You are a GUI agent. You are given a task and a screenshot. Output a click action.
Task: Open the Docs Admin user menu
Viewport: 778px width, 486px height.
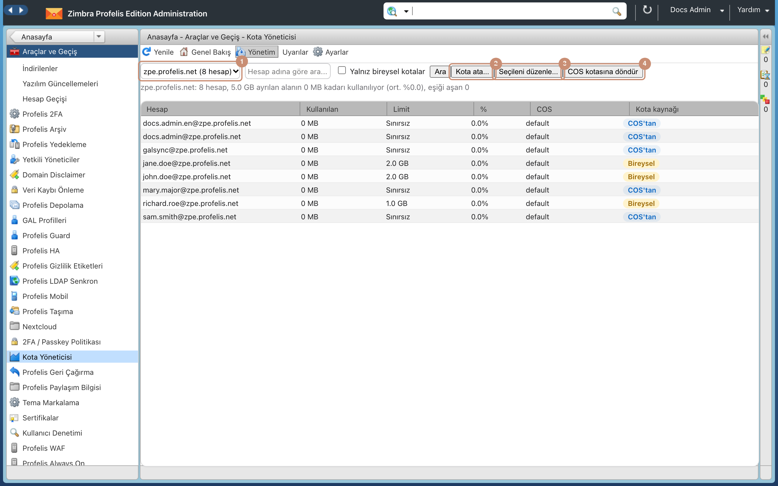click(696, 10)
